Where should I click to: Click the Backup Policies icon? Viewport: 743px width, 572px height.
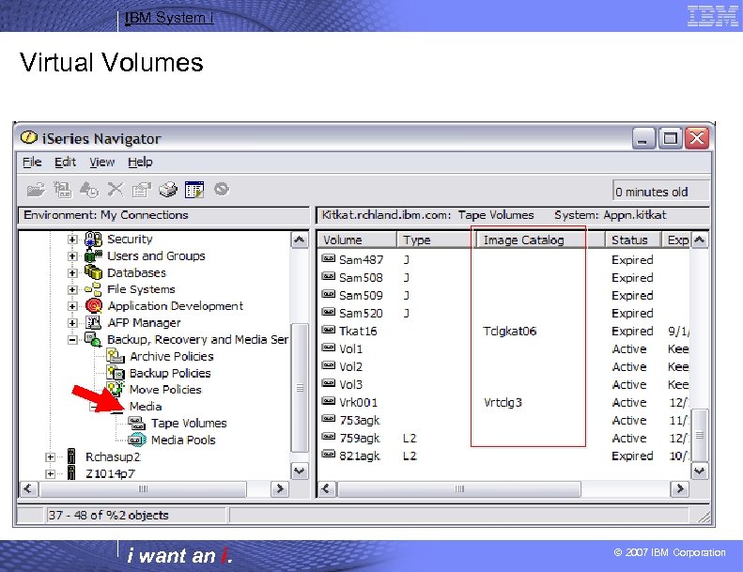pos(116,373)
